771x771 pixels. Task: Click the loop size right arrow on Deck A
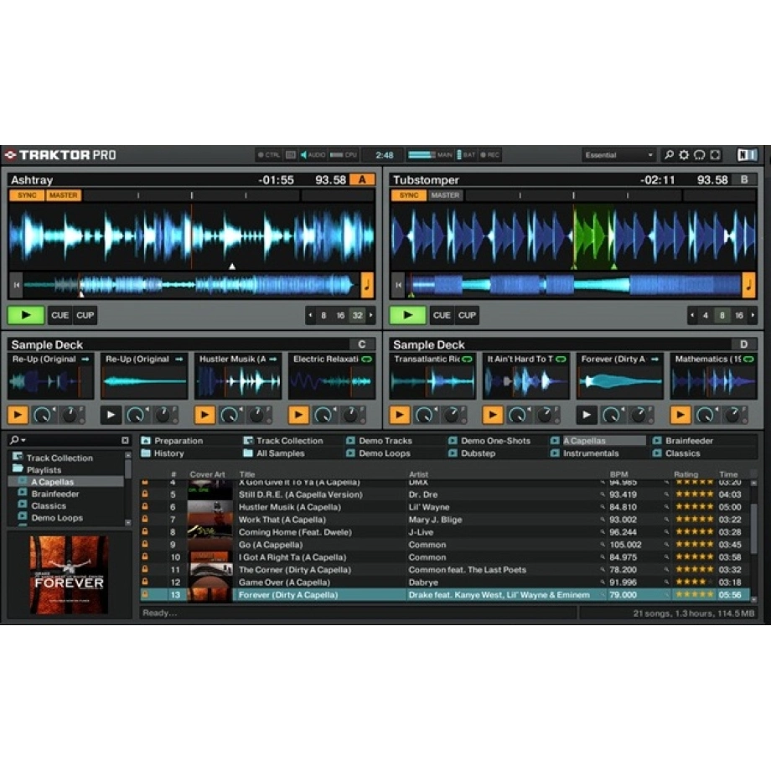coord(370,315)
